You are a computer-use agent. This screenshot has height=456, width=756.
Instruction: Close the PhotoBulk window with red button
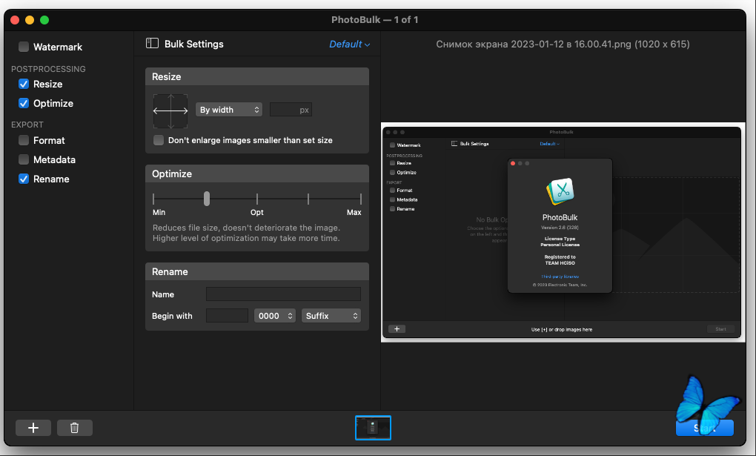click(15, 20)
